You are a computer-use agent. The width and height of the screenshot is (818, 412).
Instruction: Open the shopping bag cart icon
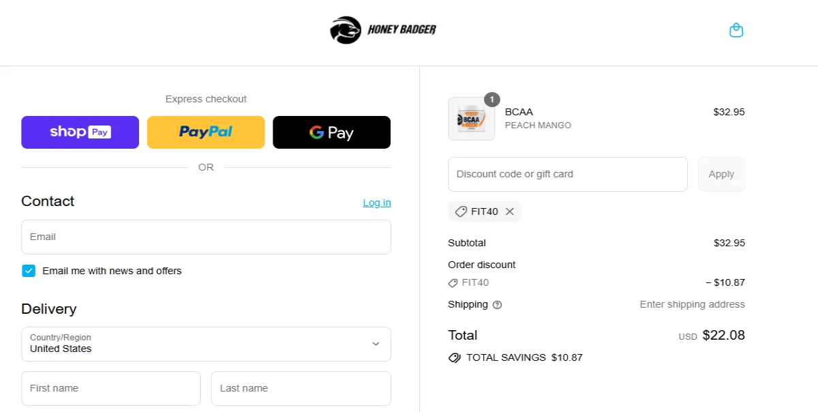(736, 31)
